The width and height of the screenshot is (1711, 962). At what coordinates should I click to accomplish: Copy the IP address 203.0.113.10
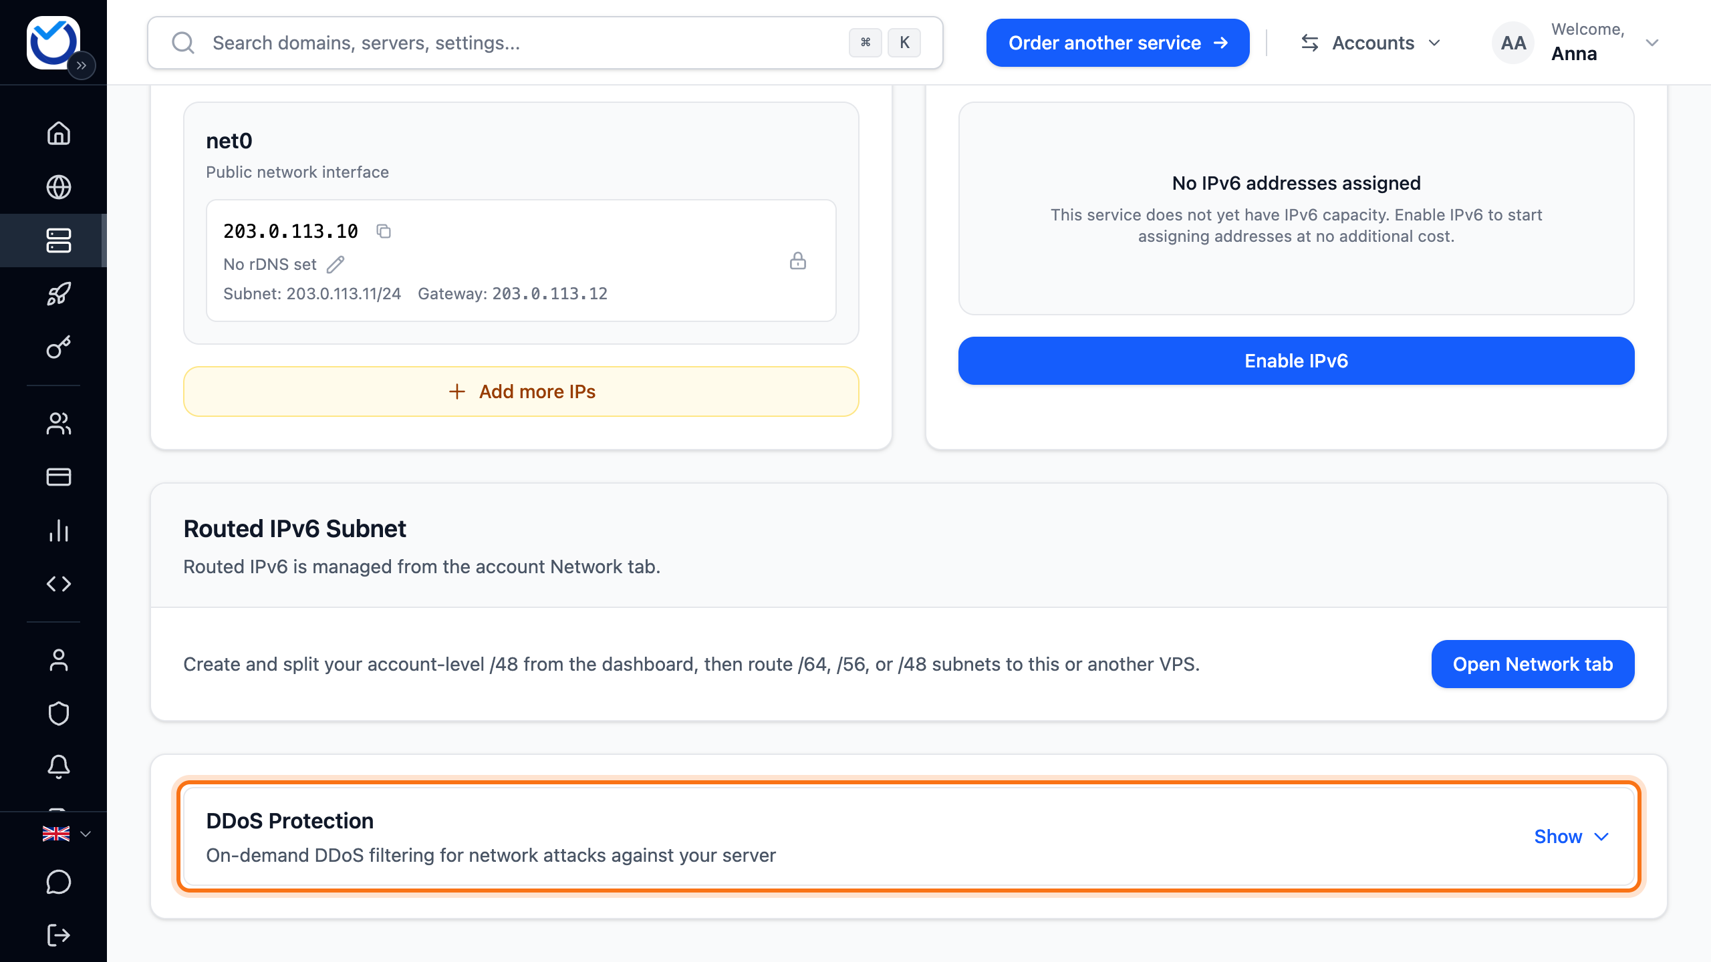384,231
